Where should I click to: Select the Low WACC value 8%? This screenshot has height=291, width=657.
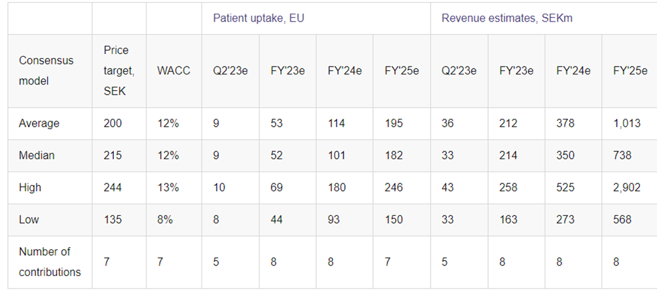(165, 219)
